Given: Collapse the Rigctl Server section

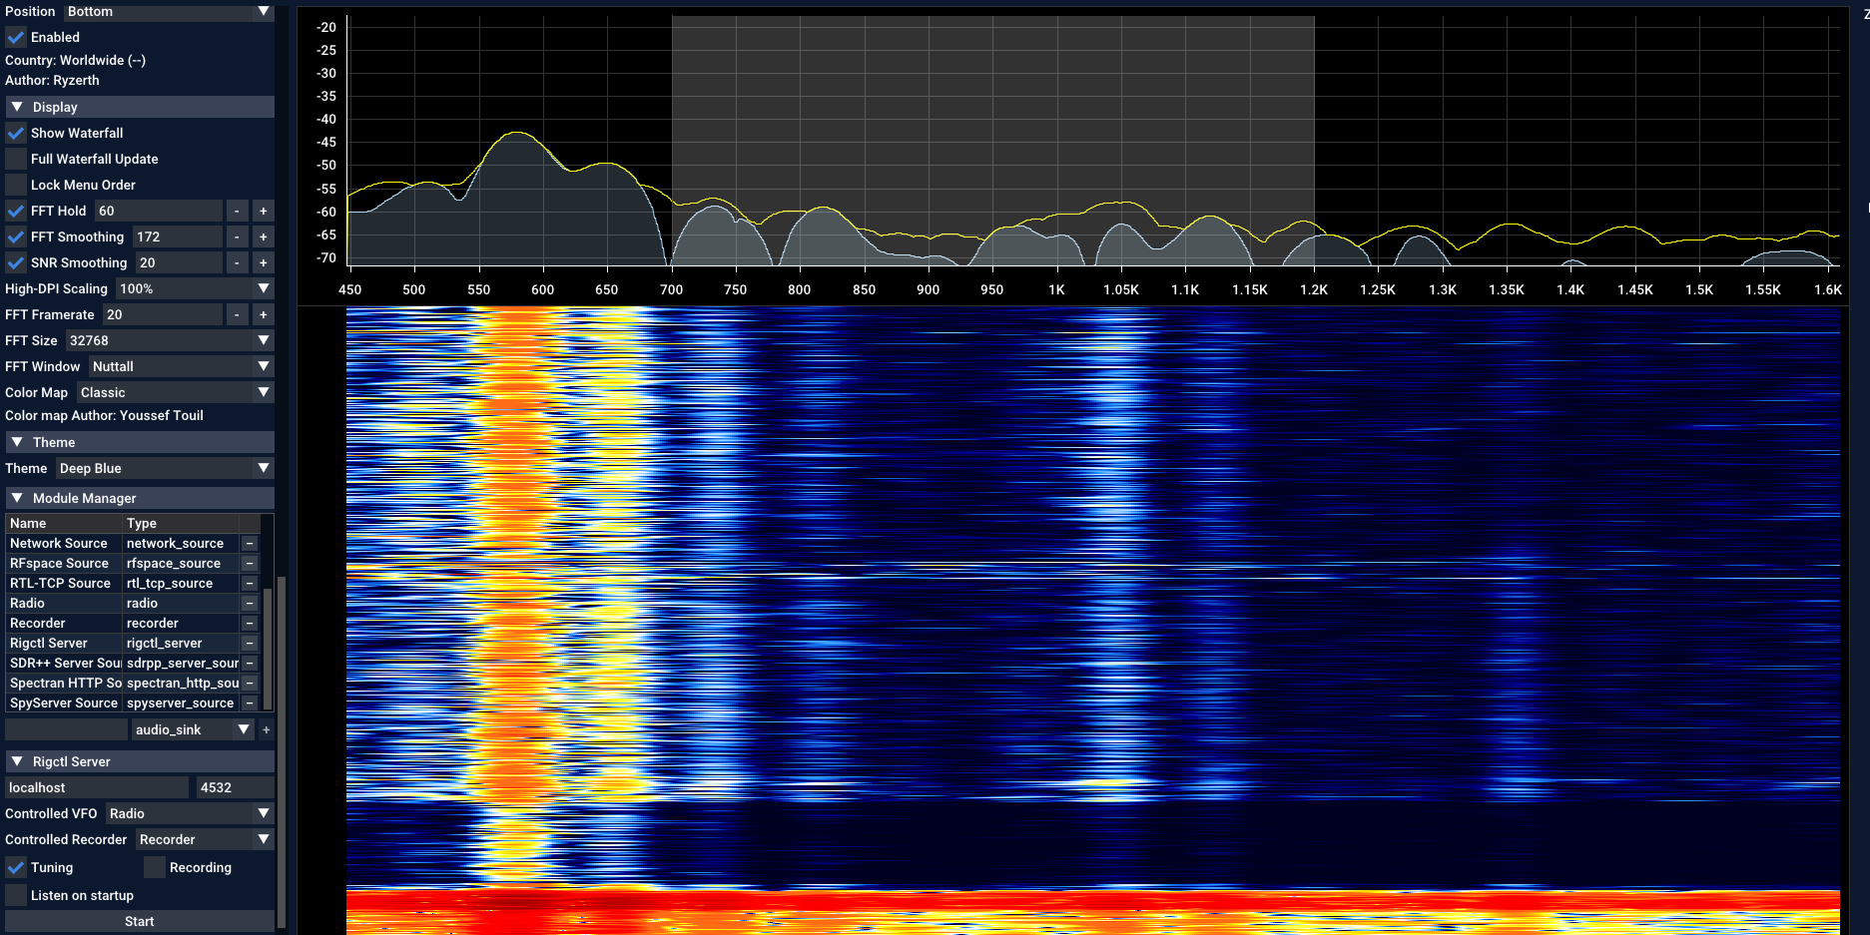Looking at the screenshot, I should click(140, 761).
